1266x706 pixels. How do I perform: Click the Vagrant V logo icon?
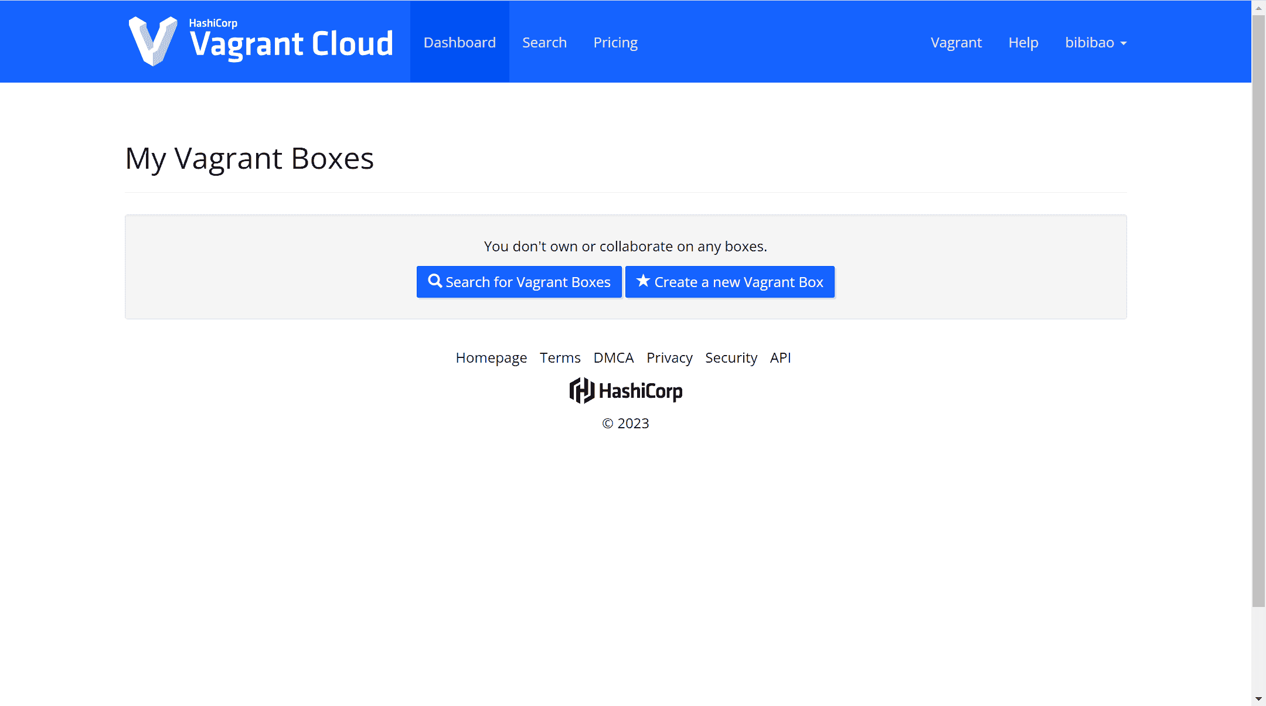click(x=152, y=41)
